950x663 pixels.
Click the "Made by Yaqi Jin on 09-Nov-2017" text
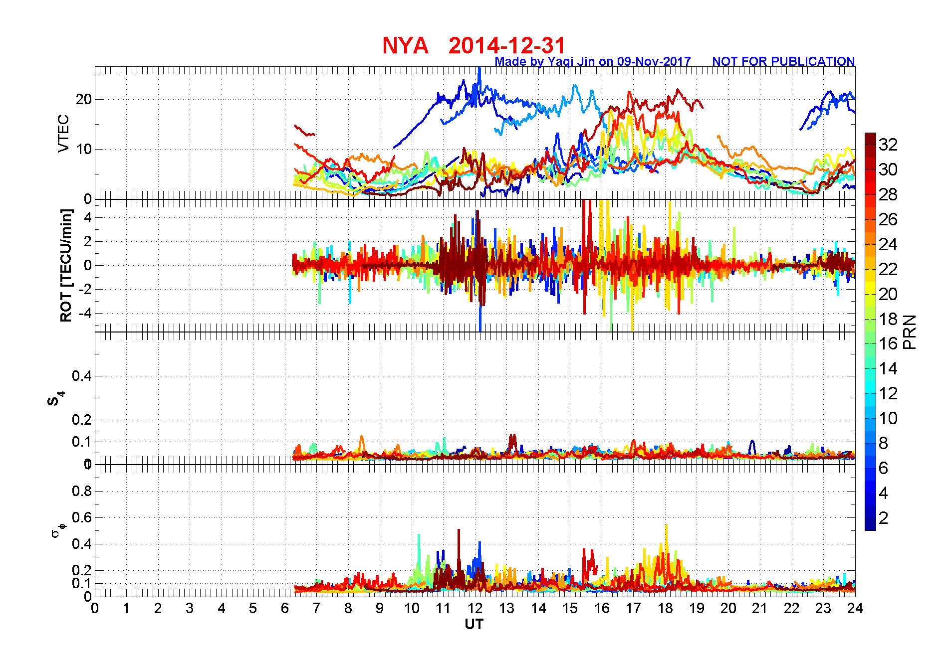(x=593, y=61)
